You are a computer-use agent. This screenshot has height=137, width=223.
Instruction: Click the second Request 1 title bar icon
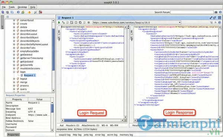tap(214, 18)
